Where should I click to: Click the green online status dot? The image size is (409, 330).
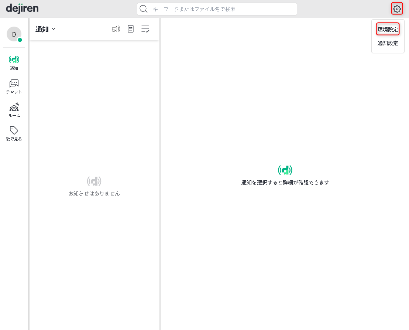click(x=20, y=40)
